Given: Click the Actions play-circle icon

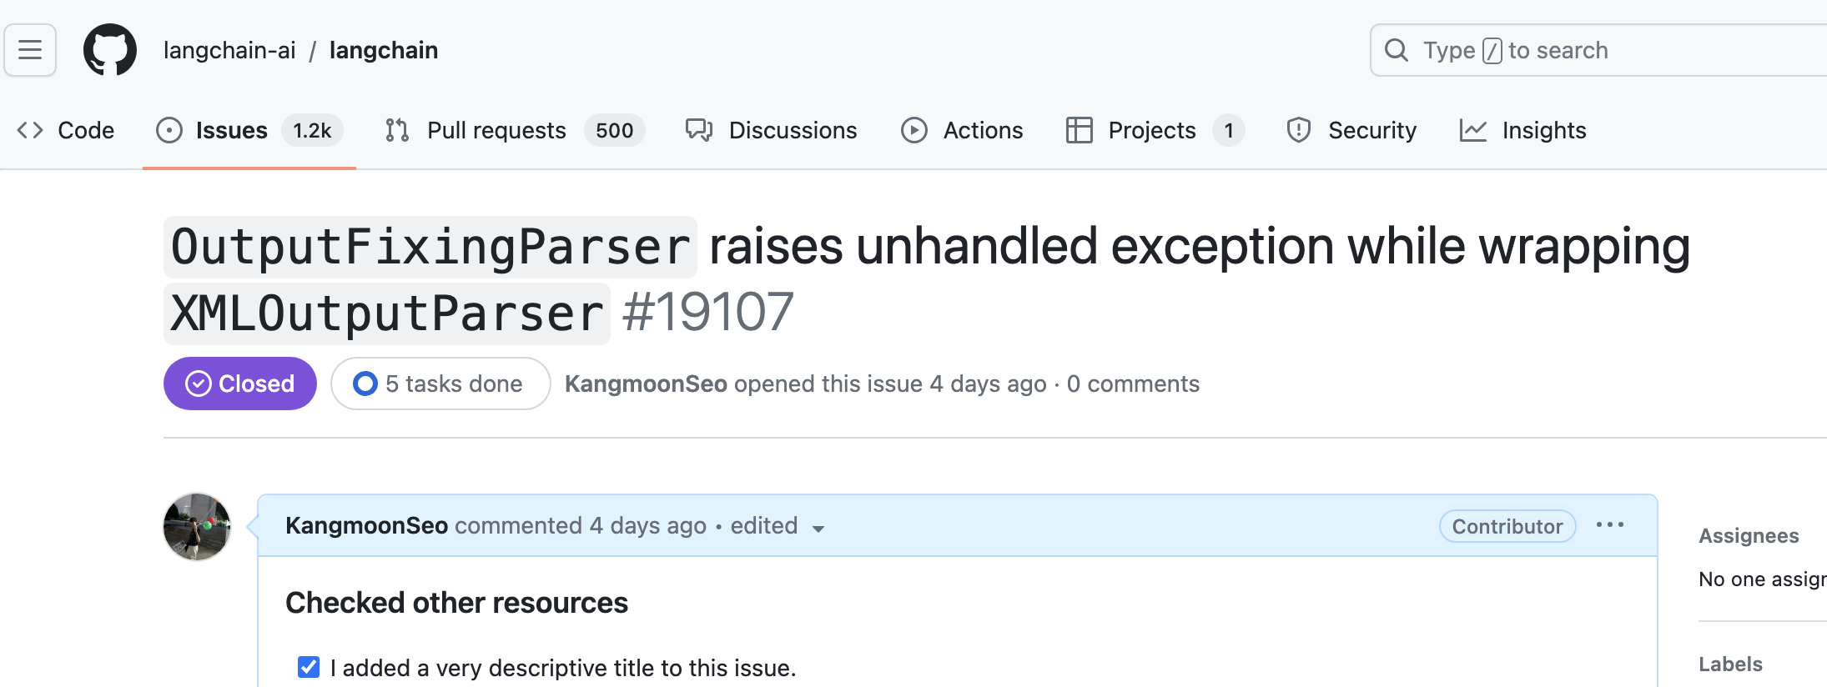Looking at the screenshot, I should tap(915, 130).
